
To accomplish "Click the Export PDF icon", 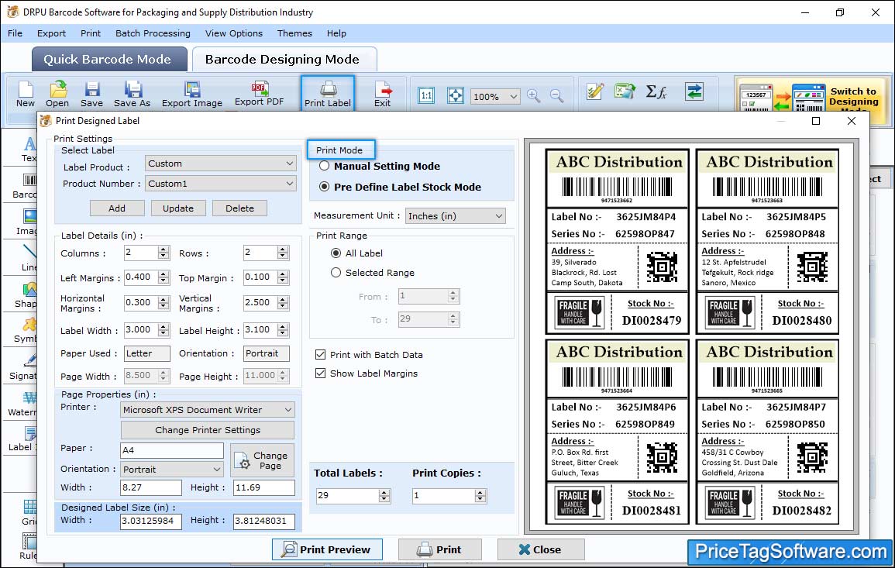I will [259, 95].
